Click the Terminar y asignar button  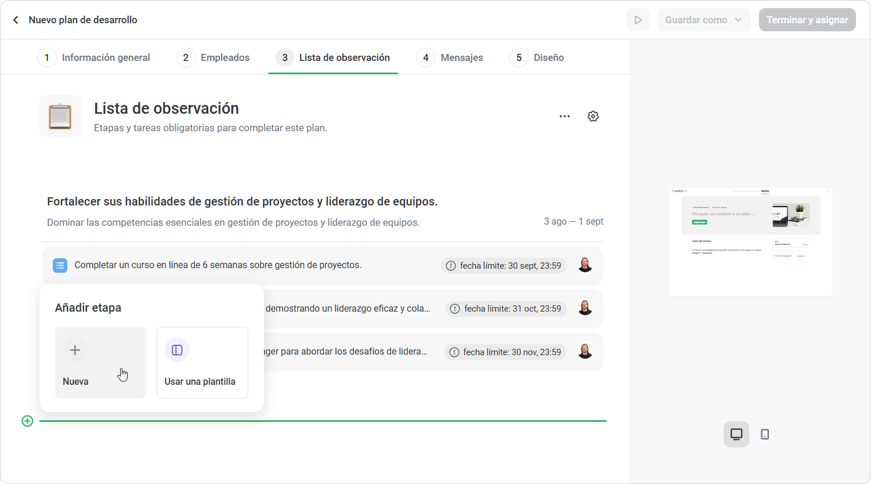(807, 20)
